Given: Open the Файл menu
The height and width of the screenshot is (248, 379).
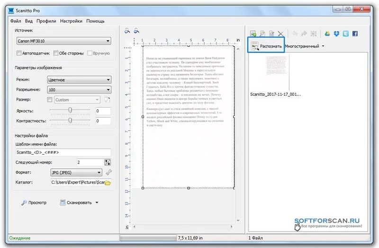Looking at the screenshot, I should [x=16, y=21].
